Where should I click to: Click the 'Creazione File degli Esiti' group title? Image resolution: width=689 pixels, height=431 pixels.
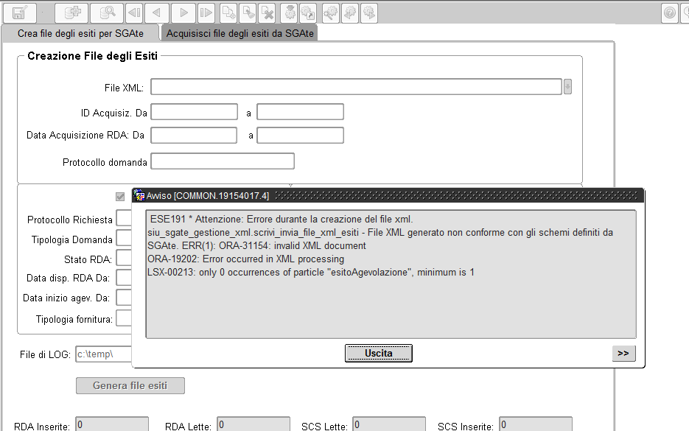[92, 56]
